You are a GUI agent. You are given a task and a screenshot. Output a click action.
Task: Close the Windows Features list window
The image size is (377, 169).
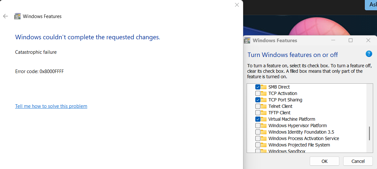tap(368, 40)
